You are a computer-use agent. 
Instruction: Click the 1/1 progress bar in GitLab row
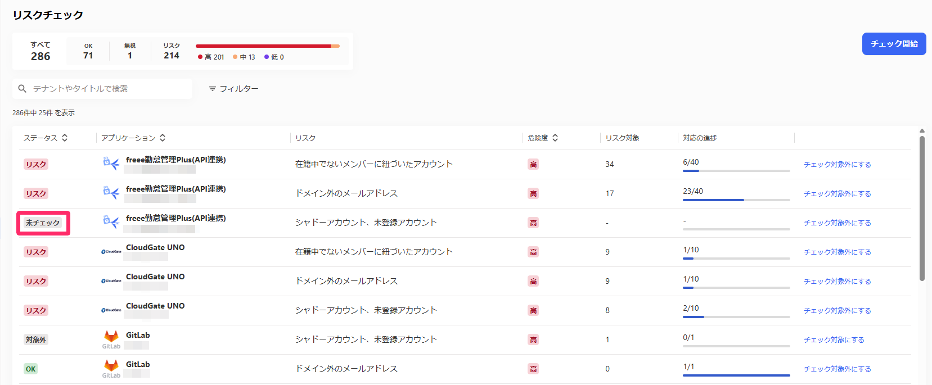(x=736, y=375)
